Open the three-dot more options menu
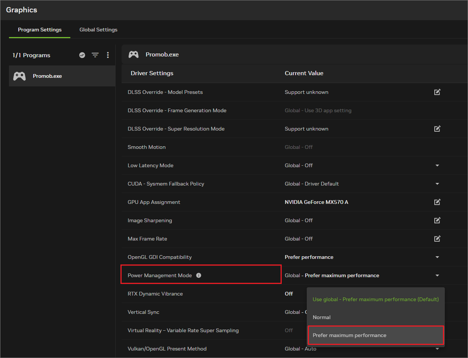Screen dimensions: 468x358 pos(108,55)
